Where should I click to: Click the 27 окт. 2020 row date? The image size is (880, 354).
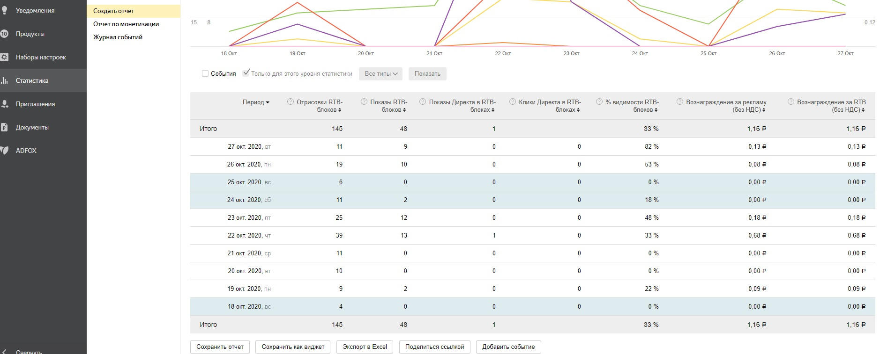point(249,146)
